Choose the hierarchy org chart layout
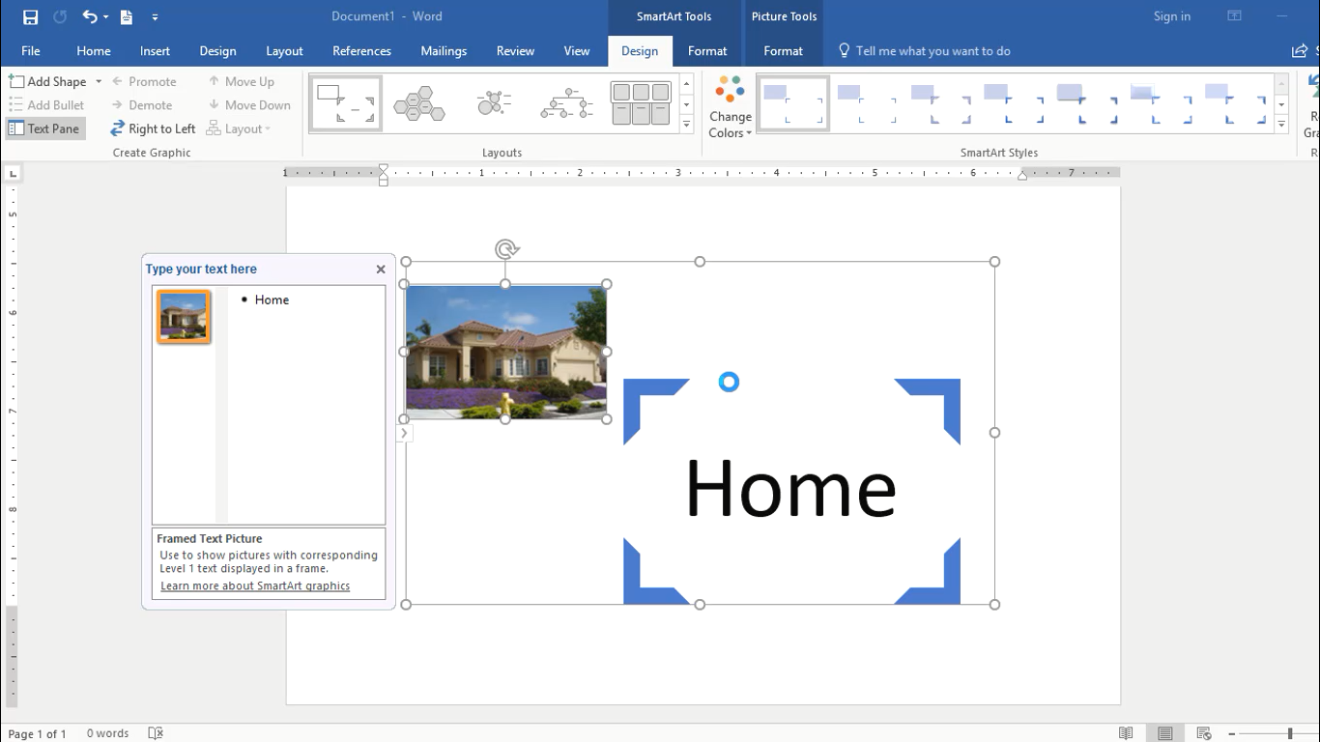Screen dimensions: 1320x742 pos(566,103)
